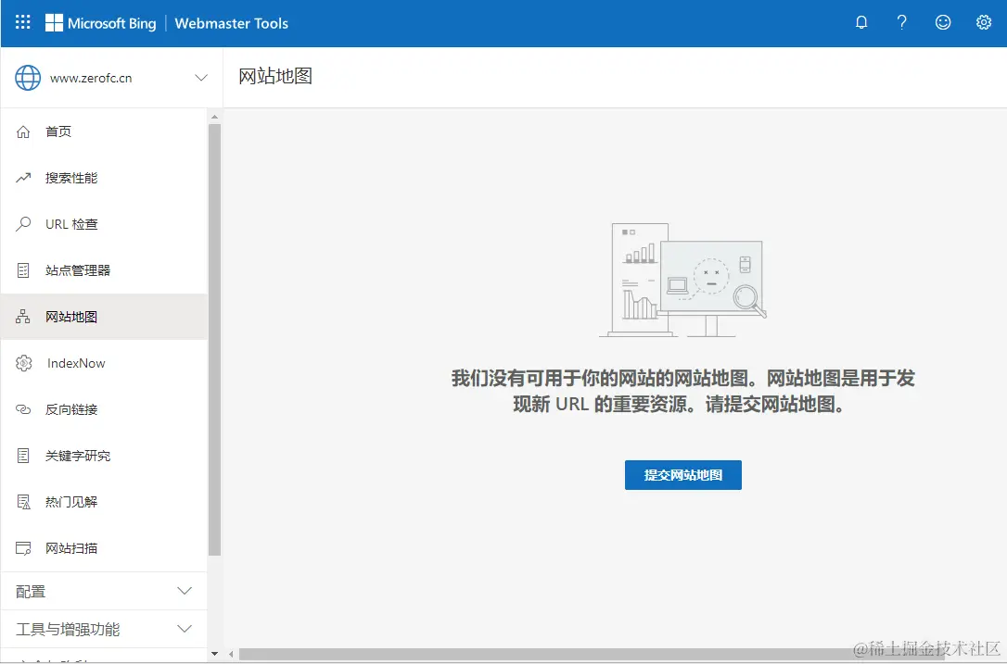The height and width of the screenshot is (664, 1007).
Task: Open 反向链接 in sidebar
Action: point(104,409)
